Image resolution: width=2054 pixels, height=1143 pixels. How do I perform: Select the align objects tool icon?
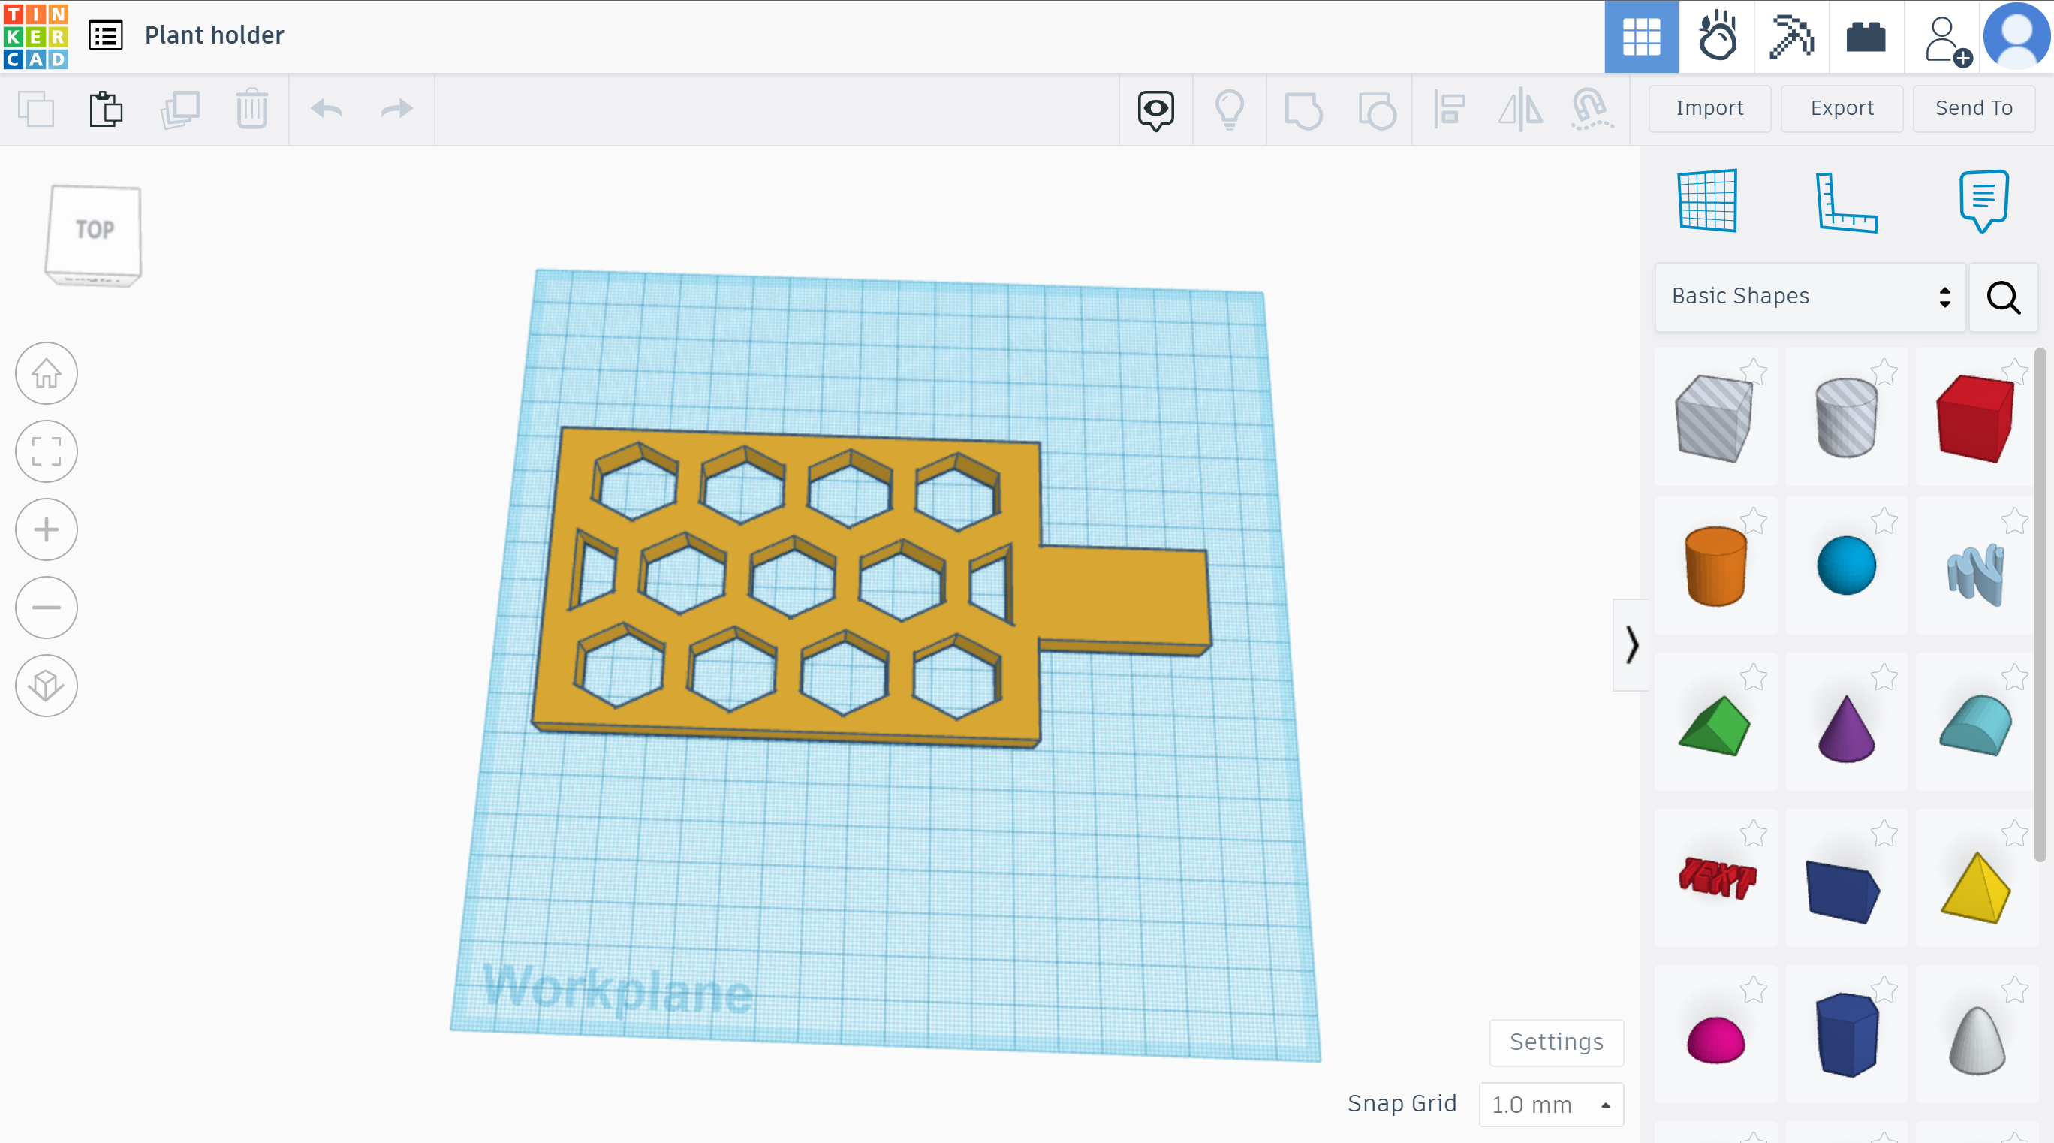pyautogui.click(x=1450, y=107)
